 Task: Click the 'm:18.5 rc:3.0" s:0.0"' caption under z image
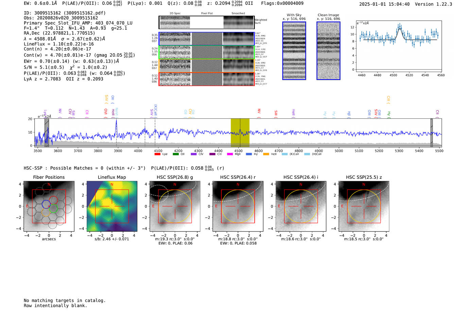(364, 239)
